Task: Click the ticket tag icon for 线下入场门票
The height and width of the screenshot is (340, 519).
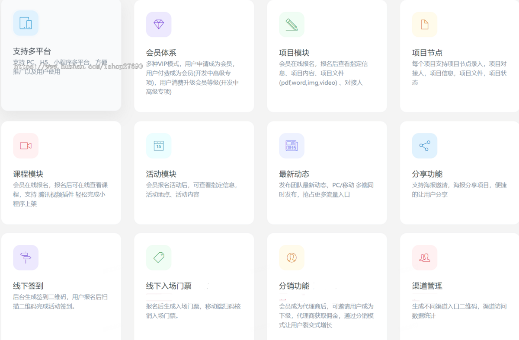Action: click(x=159, y=257)
